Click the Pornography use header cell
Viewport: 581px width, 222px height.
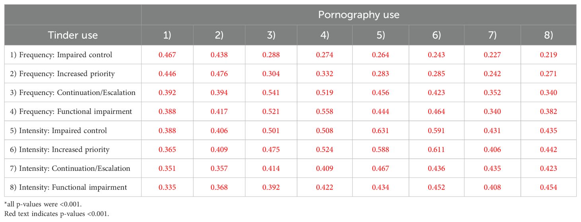tap(359, 15)
